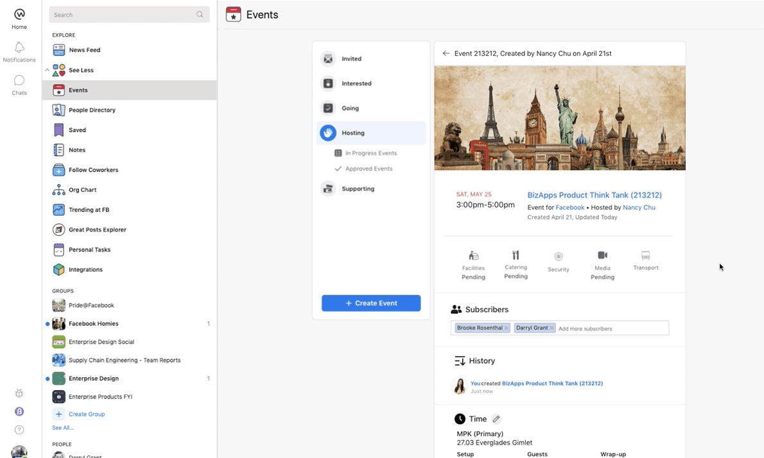Click the search magnifier icon
This screenshot has height=458, width=764.
(x=200, y=15)
